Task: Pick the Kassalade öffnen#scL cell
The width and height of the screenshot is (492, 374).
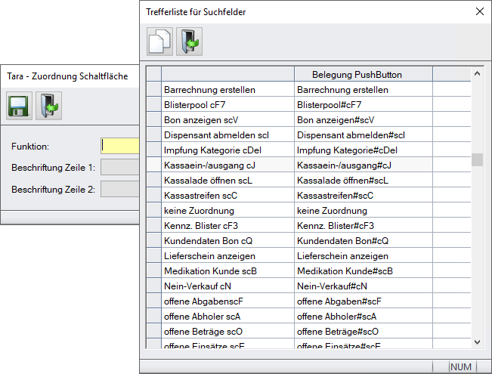Action: (363, 180)
